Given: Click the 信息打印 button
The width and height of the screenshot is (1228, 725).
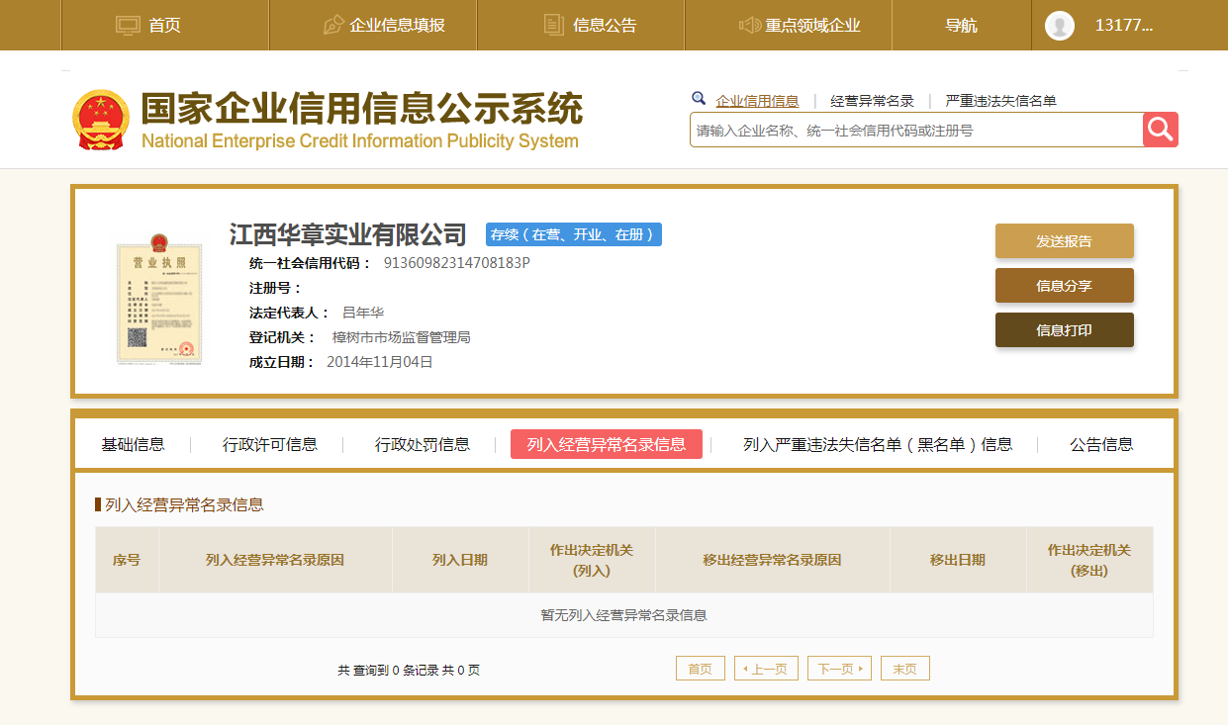Looking at the screenshot, I should 1065,329.
